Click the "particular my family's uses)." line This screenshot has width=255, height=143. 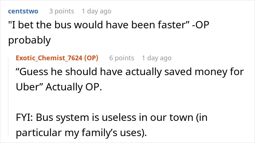pyautogui.click(x=81, y=133)
